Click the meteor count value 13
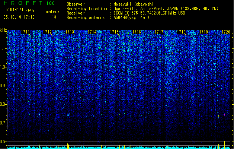 click(x=54, y=17)
